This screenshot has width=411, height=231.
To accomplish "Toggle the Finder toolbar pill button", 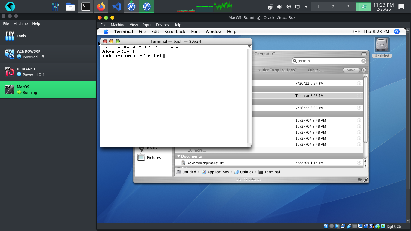I will [x=364, y=54].
